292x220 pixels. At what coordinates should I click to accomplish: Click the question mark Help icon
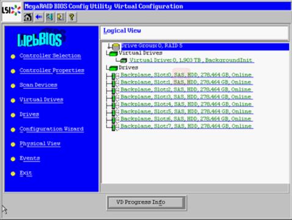[71, 17]
